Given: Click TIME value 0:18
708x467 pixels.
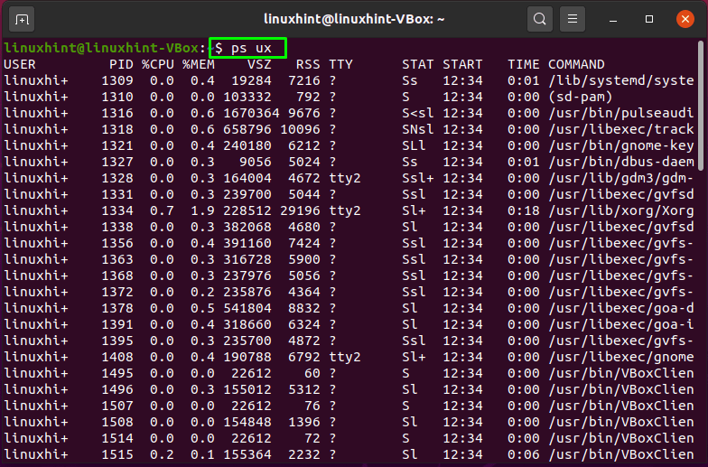Looking at the screenshot, I should coord(524,211).
